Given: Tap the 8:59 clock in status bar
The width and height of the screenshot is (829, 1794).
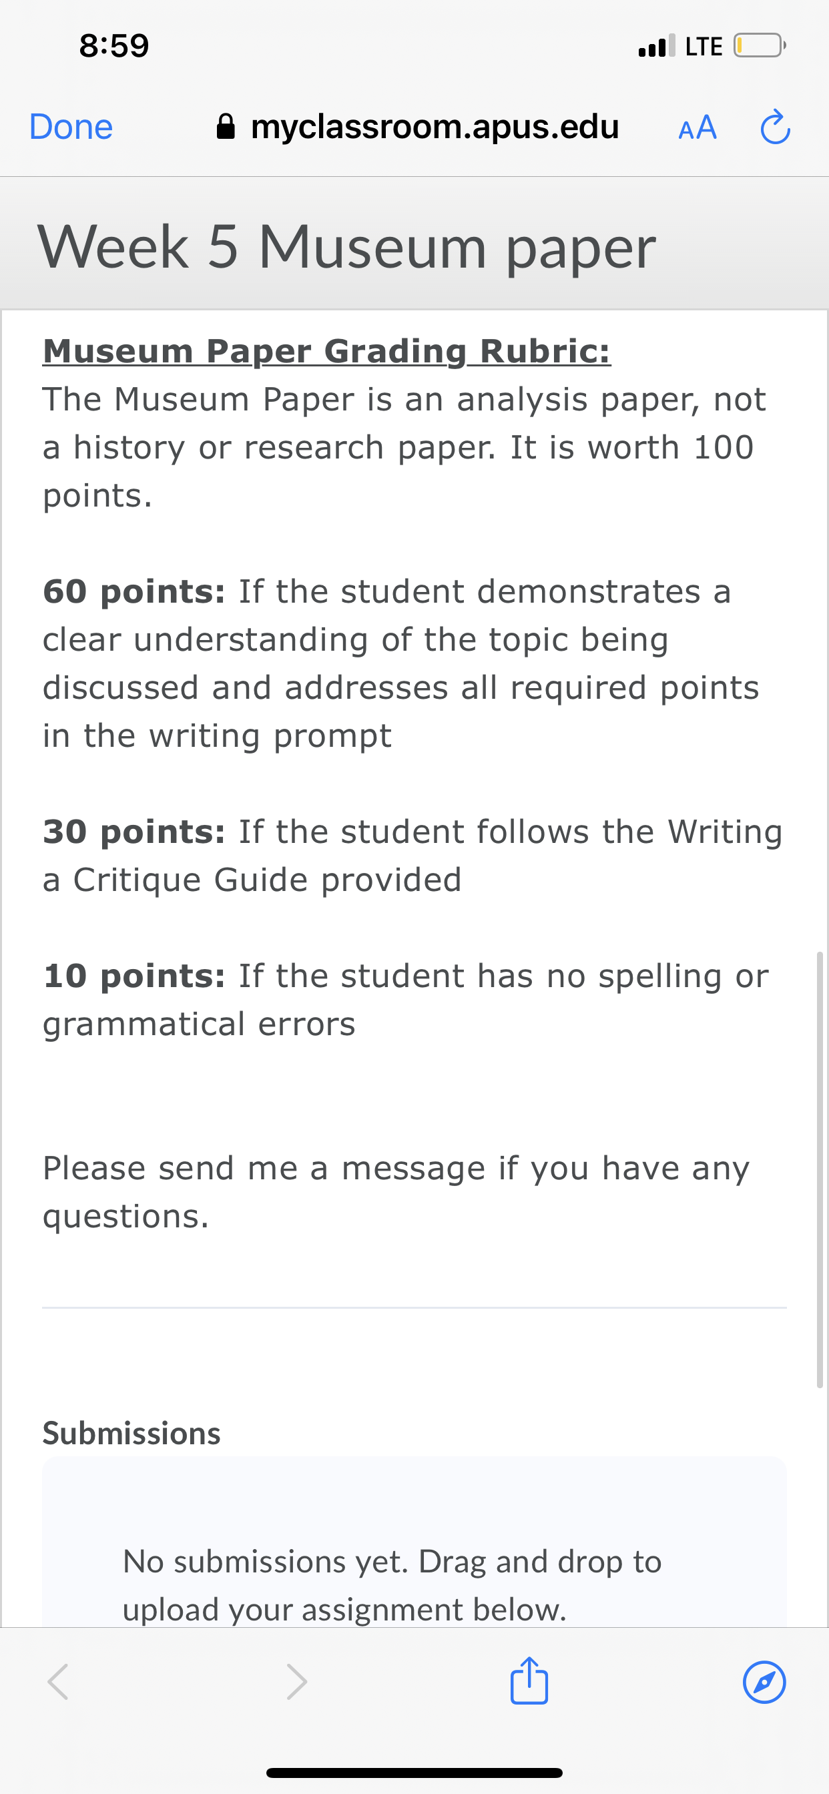Looking at the screenshot, I should (x=114, y=46).
